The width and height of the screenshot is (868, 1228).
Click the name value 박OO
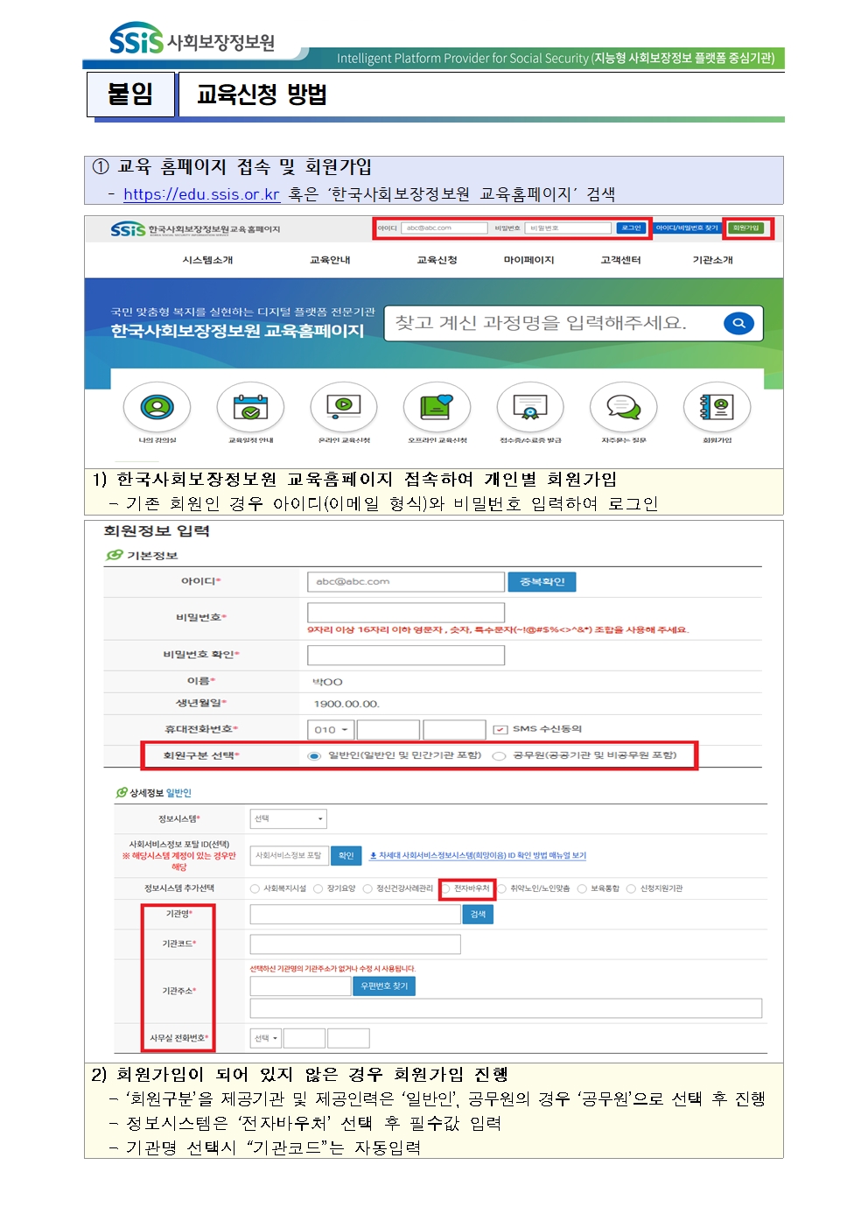click(327, 682)
